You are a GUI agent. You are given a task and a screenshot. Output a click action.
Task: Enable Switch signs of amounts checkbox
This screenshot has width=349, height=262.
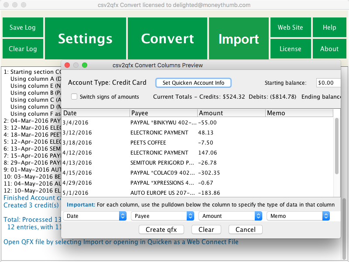tap(74, 97)
